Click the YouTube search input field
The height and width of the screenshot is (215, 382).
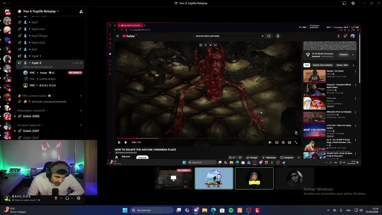click(227, 36)
